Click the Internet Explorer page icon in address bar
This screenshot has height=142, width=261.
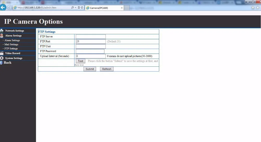click(15, 8)
